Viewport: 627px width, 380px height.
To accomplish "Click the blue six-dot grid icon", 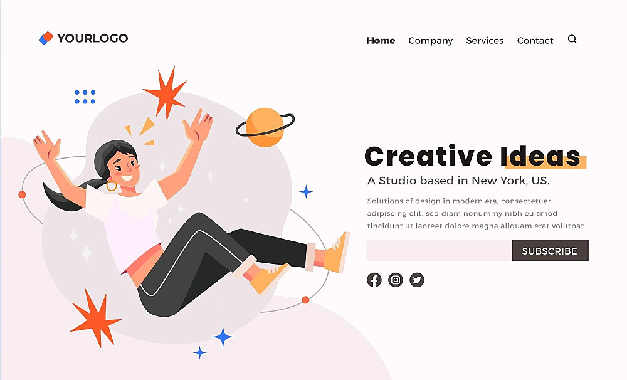I will coord(85,97).
